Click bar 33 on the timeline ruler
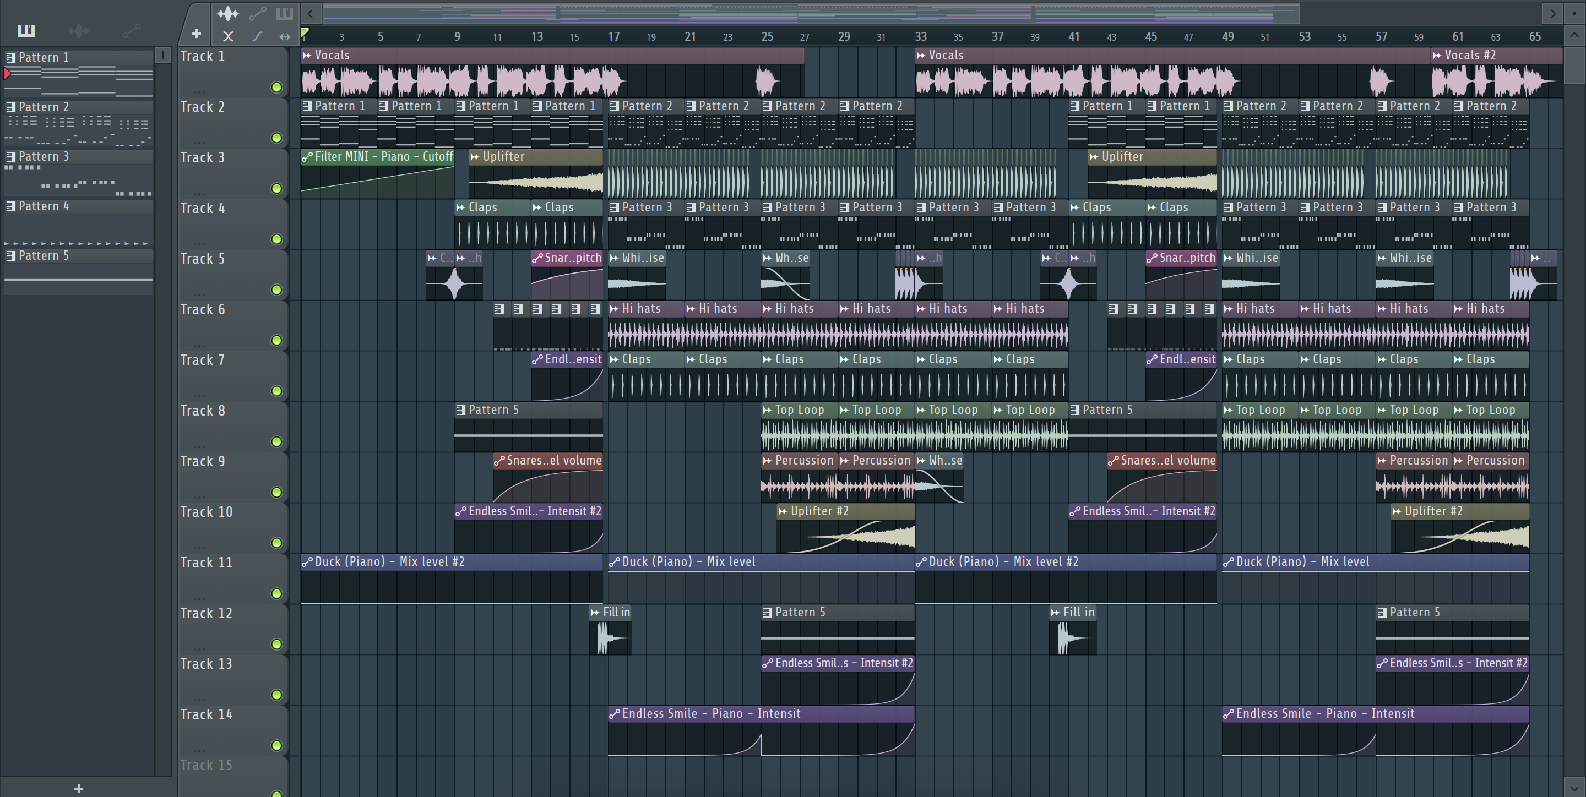The image size is (1586, 797). tap(921, 36)
